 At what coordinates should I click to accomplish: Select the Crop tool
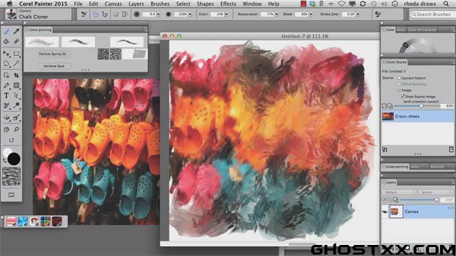pos(17,75)
